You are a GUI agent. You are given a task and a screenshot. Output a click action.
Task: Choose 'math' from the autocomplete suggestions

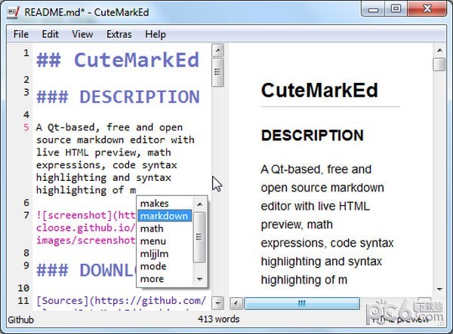coord(152,228)
